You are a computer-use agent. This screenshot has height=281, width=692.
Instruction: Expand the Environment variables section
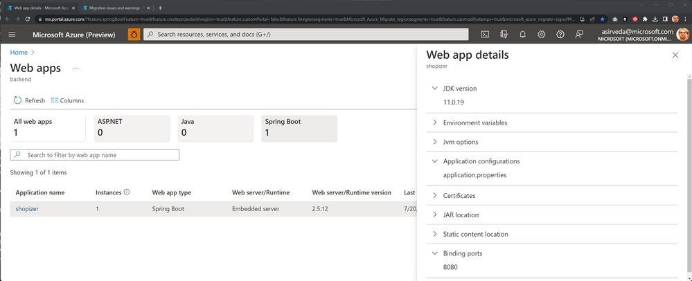coord(435,123)
